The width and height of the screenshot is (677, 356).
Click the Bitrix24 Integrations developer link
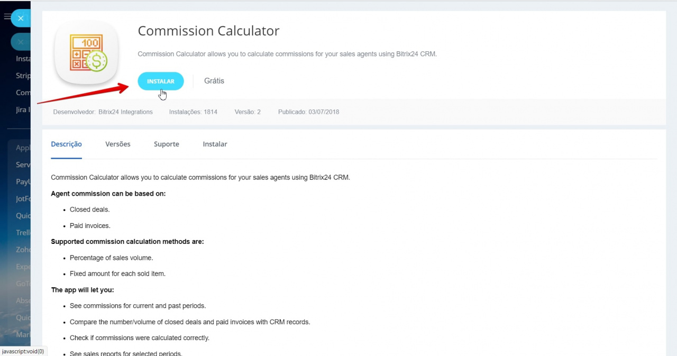(125, 112)
